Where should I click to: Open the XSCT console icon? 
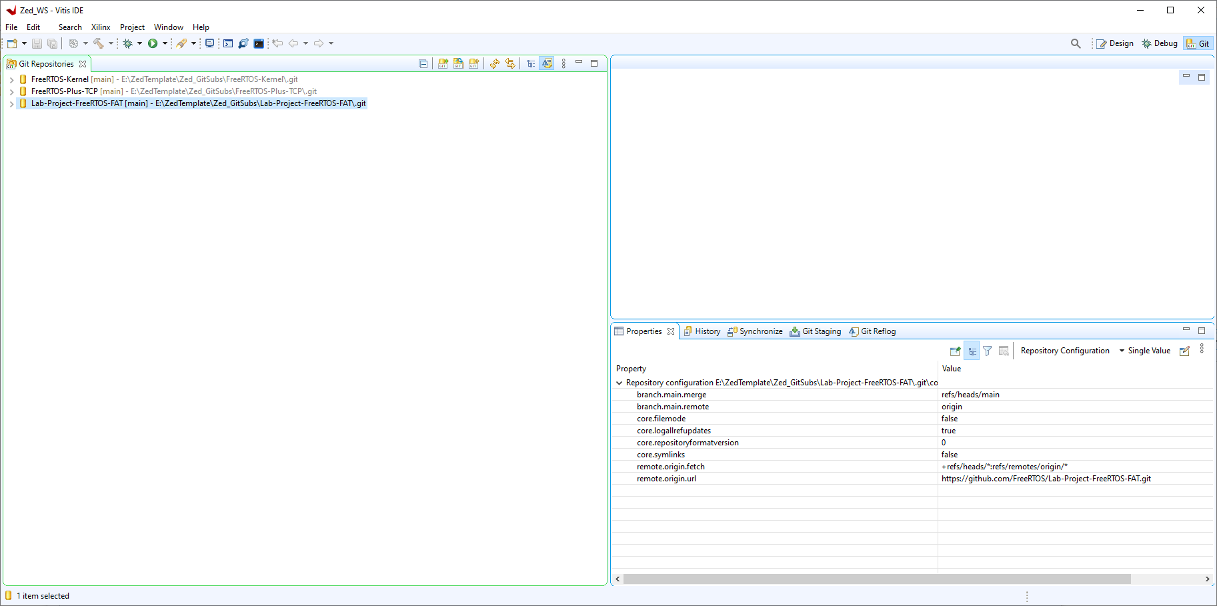point(228,43)
